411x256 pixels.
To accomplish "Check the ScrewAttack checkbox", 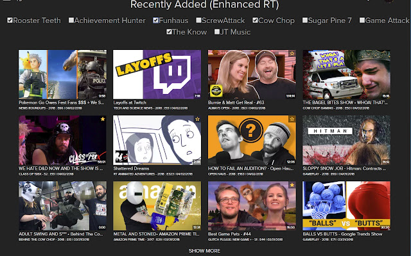I will pos(198,20).
